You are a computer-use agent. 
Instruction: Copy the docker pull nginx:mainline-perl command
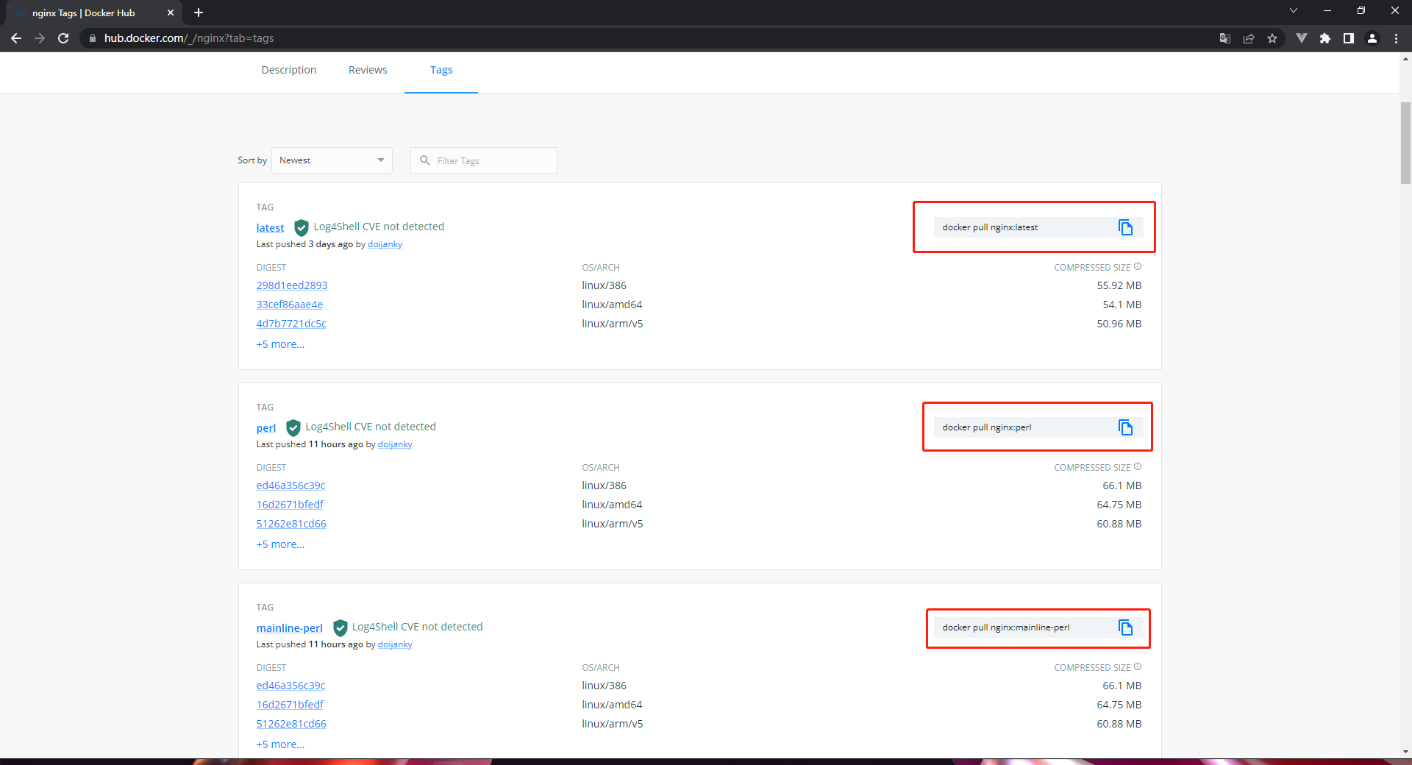coord(1125,627)
